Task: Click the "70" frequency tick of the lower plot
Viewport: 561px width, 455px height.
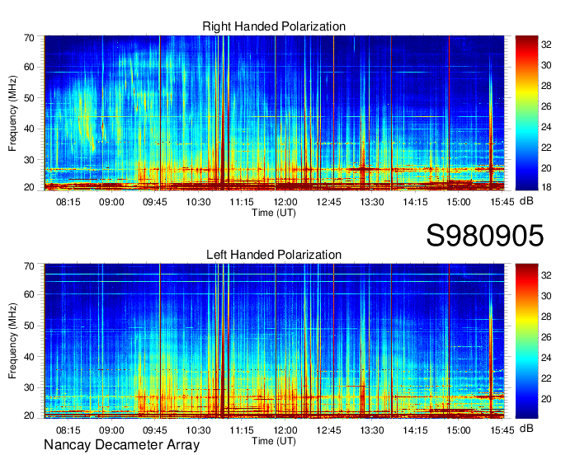Action: pos(29,265)
